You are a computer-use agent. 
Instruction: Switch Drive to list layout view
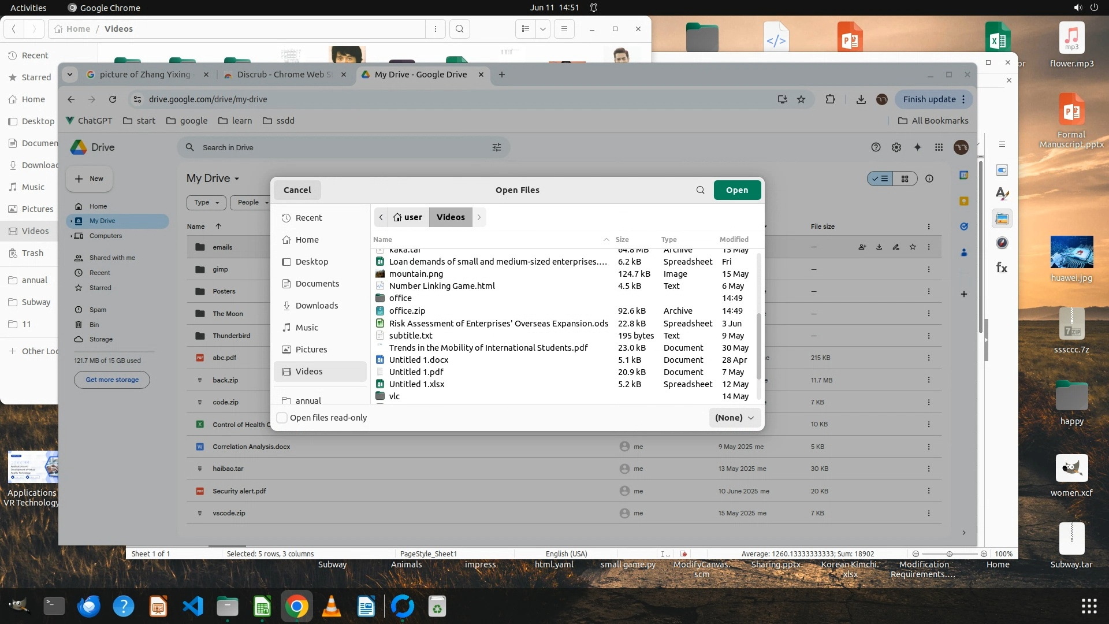click(880, 179)
